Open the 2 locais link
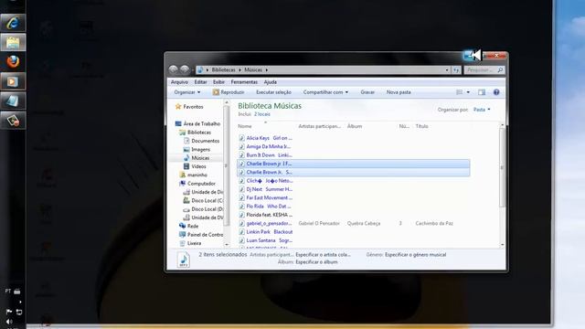The width and height of the screenshot is (585, 329). tap(262, 114)
